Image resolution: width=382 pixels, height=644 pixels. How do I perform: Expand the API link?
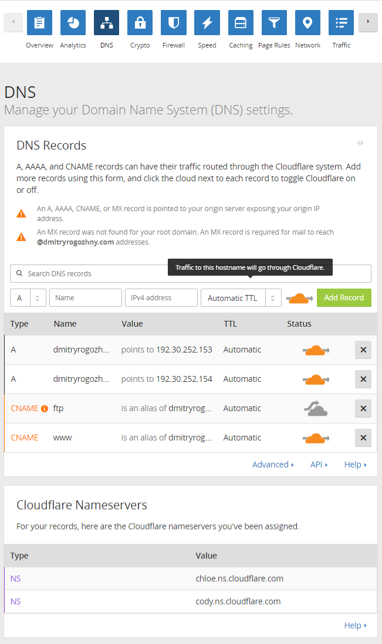319,465
